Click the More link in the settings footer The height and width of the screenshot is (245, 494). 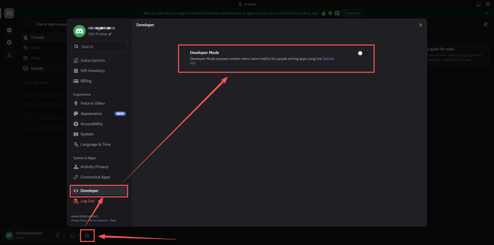coord(113,221)
